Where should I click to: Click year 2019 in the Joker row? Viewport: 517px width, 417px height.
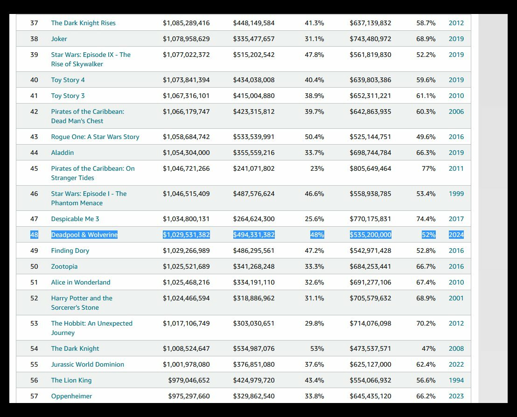click(456, 39)
